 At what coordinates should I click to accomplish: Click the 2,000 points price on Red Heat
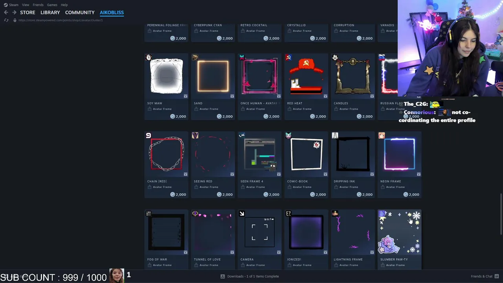click(x=318, y=116)
